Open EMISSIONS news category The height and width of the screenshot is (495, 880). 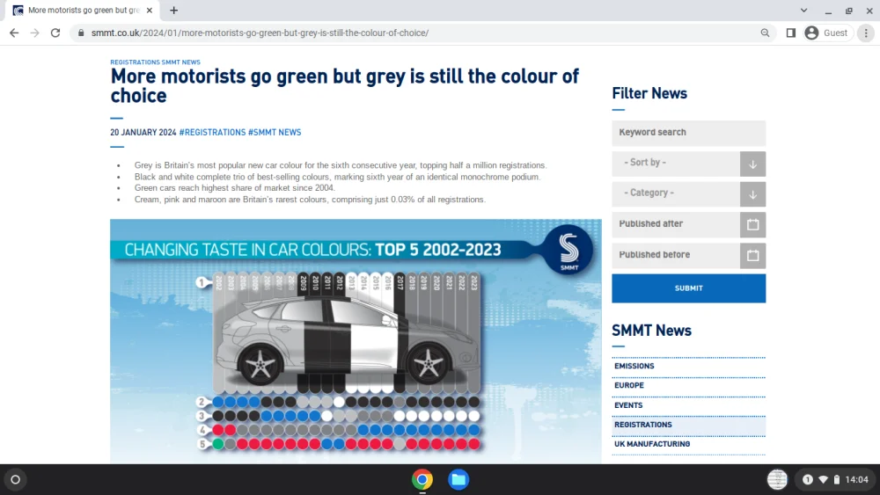(x=634, y=366)
